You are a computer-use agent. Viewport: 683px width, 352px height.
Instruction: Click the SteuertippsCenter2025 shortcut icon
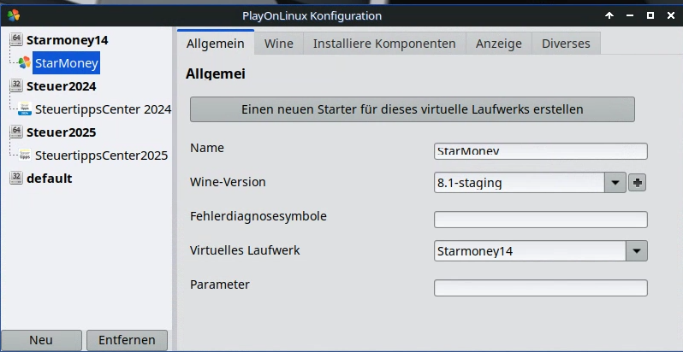tap(24, 155)
